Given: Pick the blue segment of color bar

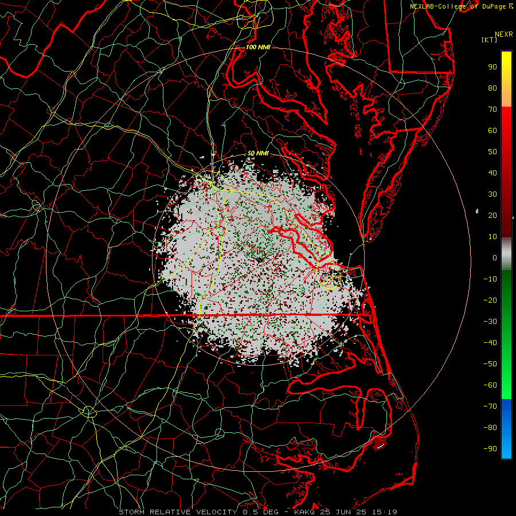Looking at the screenshot, I should point(506,428).
